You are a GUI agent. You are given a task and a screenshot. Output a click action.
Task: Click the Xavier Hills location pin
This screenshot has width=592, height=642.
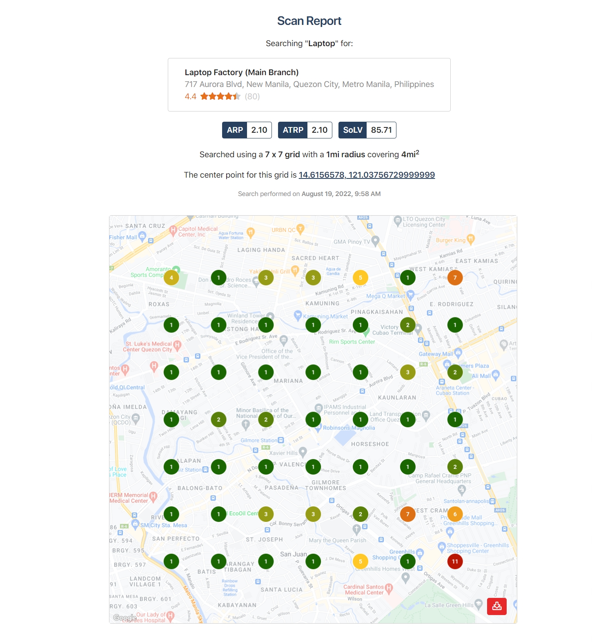pyautogui.click(x=303, y=452)
